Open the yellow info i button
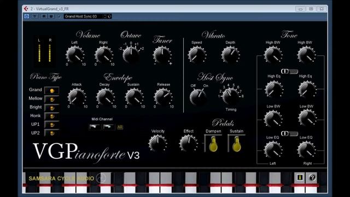 tap(300, 177)
